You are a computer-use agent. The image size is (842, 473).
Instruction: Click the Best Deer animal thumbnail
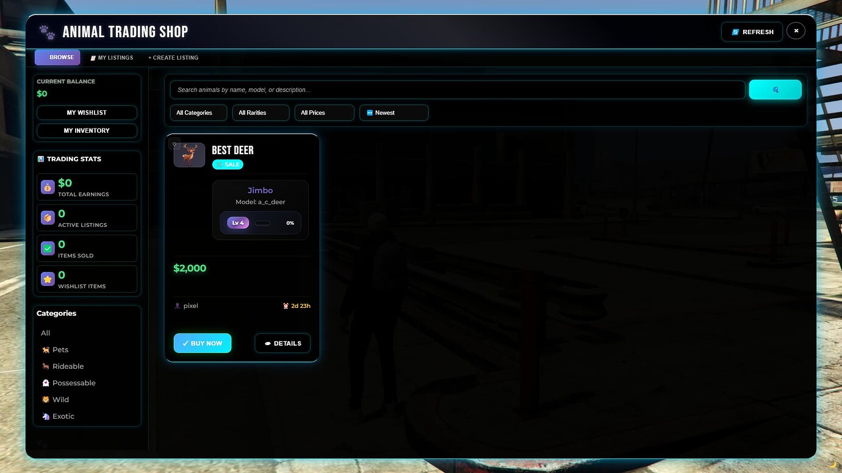(189, 155)
